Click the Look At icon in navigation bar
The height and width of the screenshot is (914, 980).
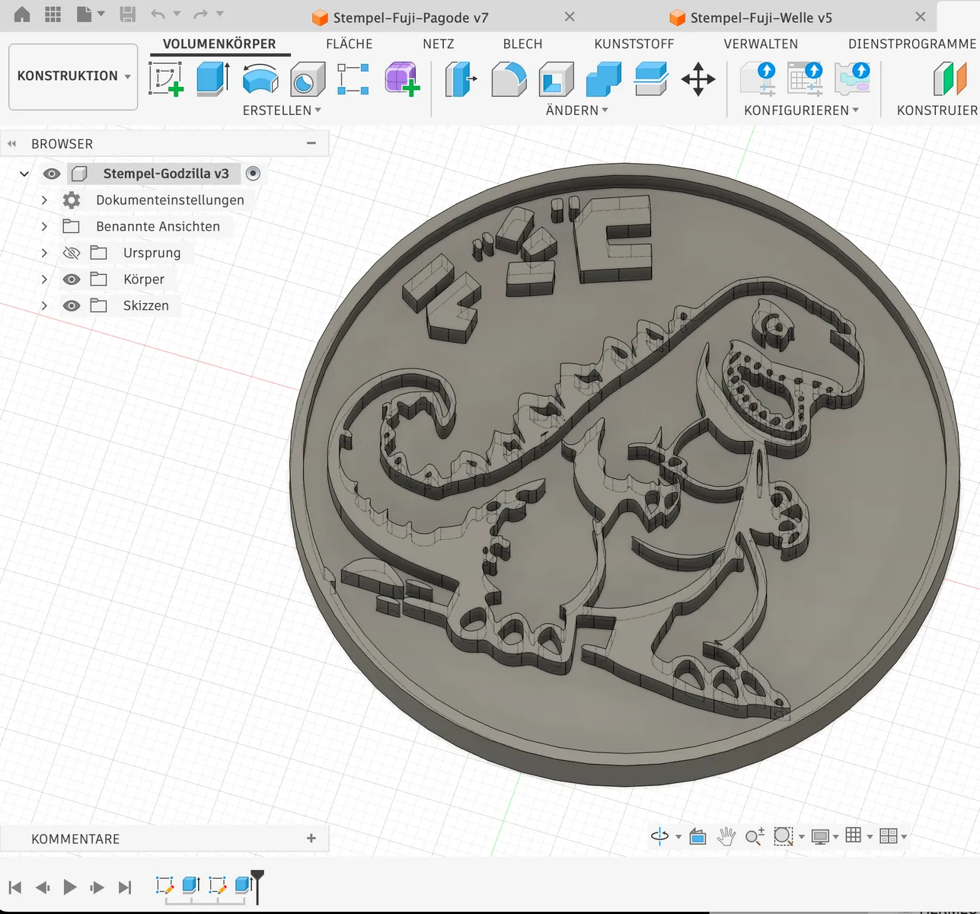coord(697,836)
